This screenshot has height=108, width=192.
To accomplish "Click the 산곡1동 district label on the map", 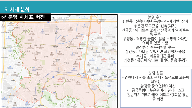I will (27, 51).
